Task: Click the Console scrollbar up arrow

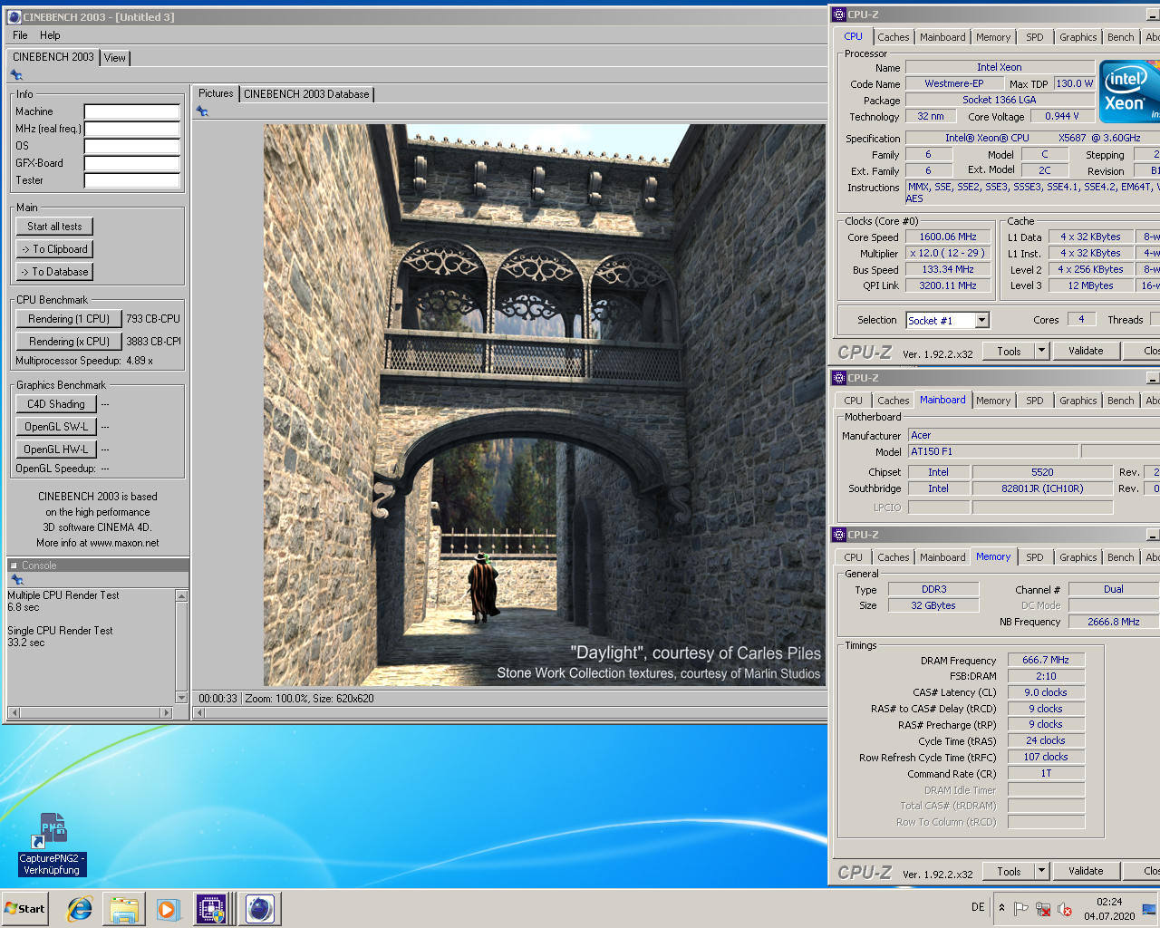Action: pyautogui.click(x=181, y=596)
